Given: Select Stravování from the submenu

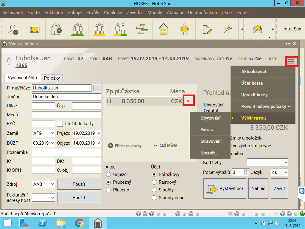Looking at the screenshot, I should click(x=211, y=141).
